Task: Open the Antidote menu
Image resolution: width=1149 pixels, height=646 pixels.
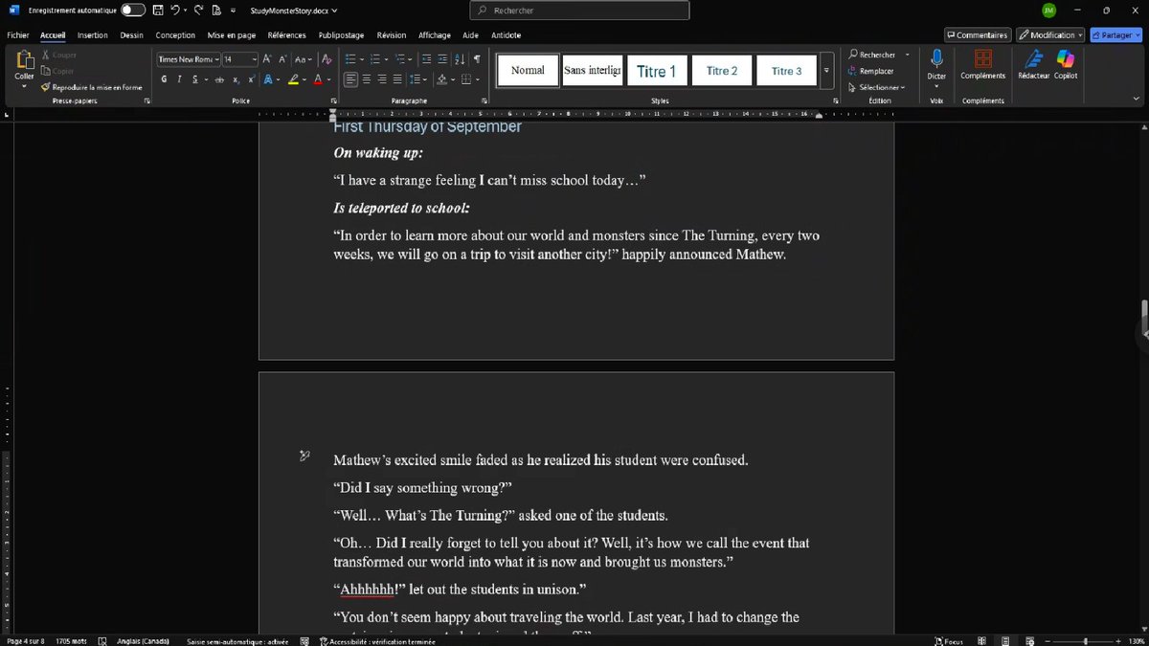Action: pyautogui.click(x=506, y=34)
